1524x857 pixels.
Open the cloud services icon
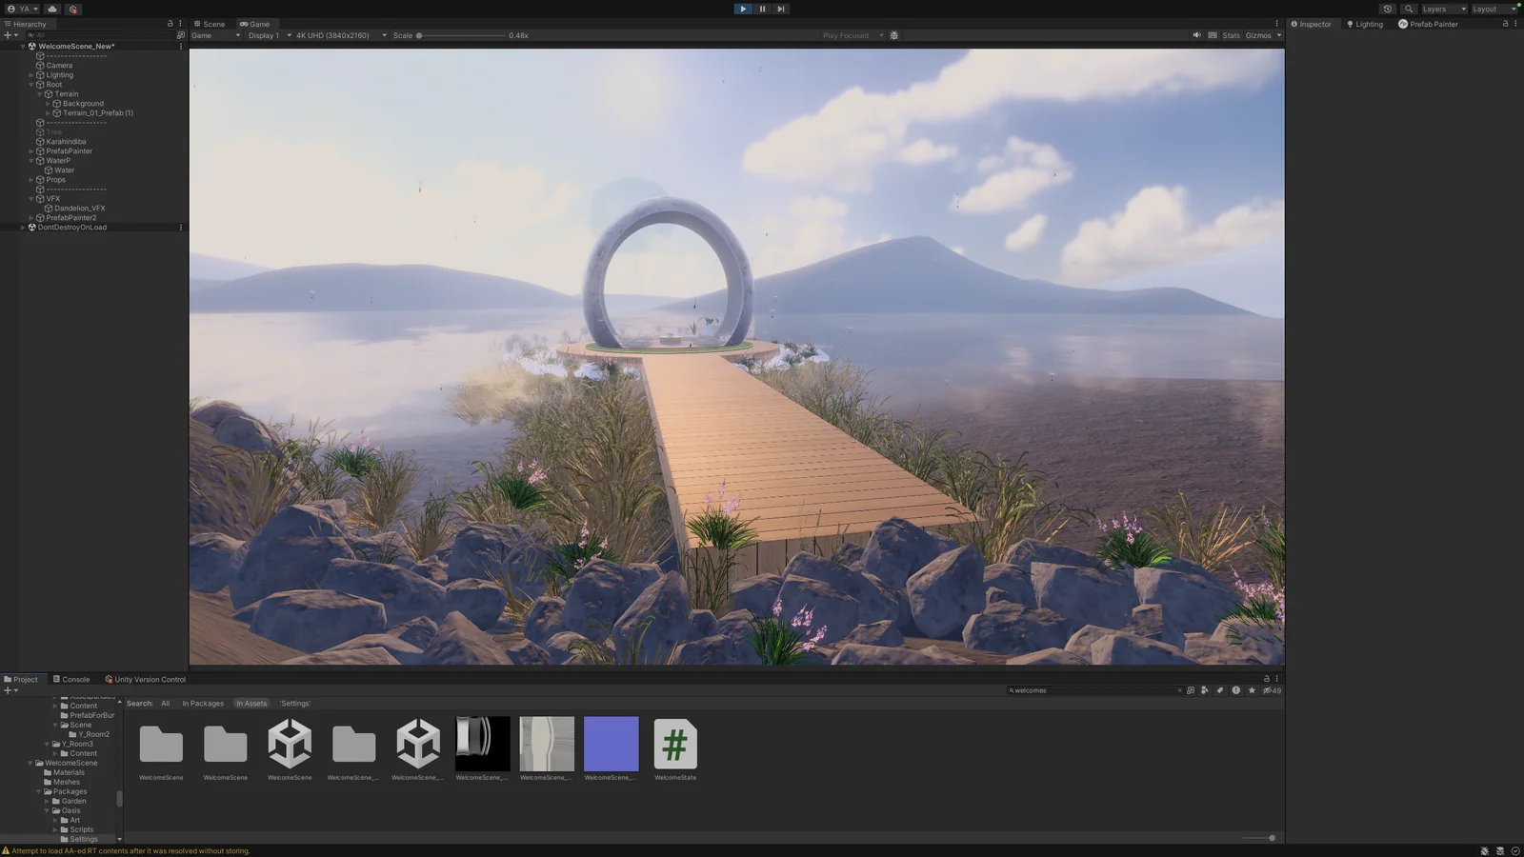[52, 9]
